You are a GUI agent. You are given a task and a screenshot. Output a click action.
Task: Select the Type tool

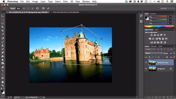point(3,71)
